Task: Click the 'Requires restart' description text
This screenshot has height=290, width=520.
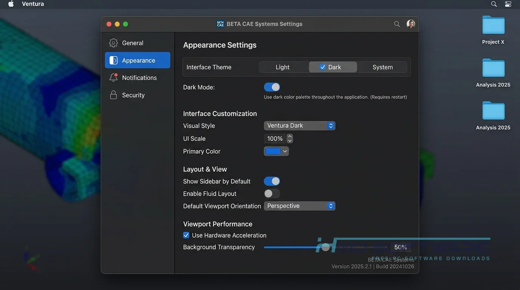Action: click(336, 97)
